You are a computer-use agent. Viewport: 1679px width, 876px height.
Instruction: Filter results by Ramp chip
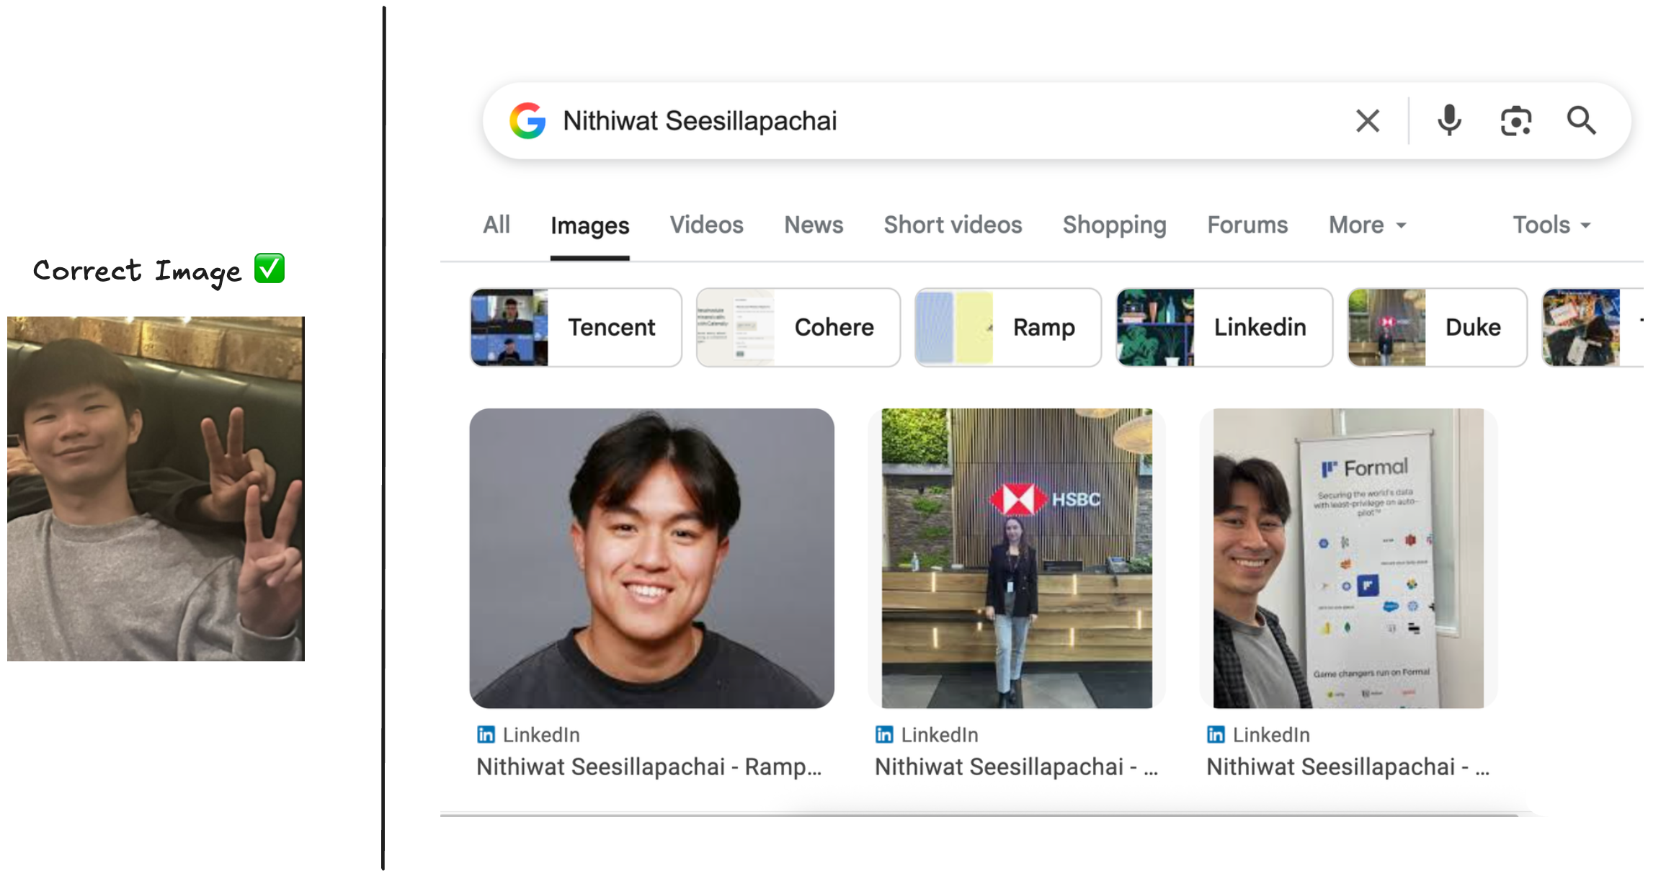(1007, 327)
